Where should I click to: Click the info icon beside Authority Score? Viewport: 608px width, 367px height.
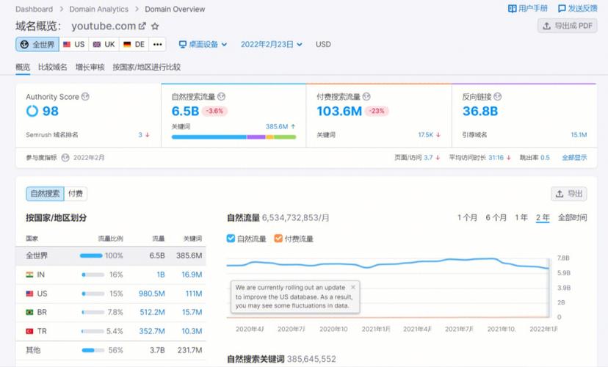coord(85,96)
